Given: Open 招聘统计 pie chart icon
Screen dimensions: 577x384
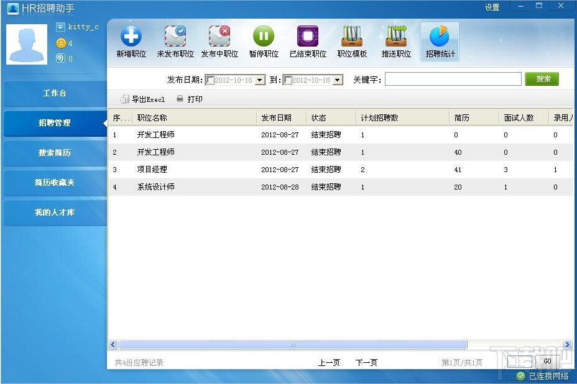Looking at the screenshot, I should [440, 37].
